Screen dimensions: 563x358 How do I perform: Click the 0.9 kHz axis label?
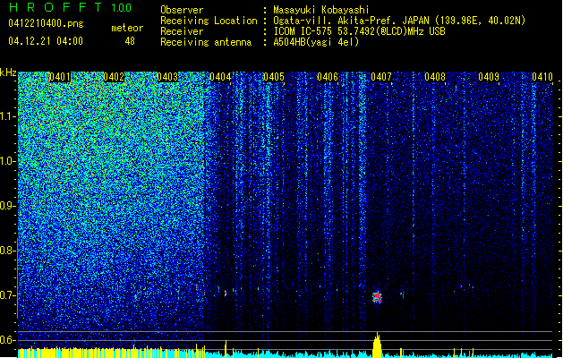pyautogui.click(x=7, y=206)
